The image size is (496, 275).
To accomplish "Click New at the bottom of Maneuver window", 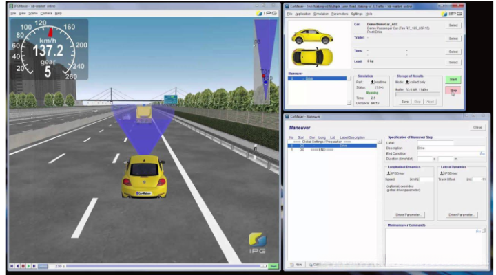I will pyautogui.click(x=296, y=265).
